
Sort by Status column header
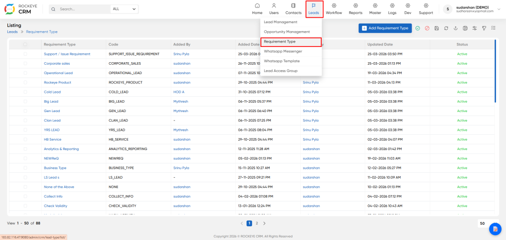coord(462,44)
